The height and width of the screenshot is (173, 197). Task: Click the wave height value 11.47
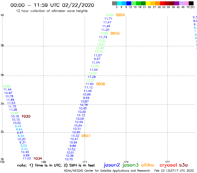coord(107,22)
